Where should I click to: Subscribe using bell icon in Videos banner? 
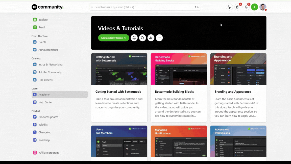(134, 38)
